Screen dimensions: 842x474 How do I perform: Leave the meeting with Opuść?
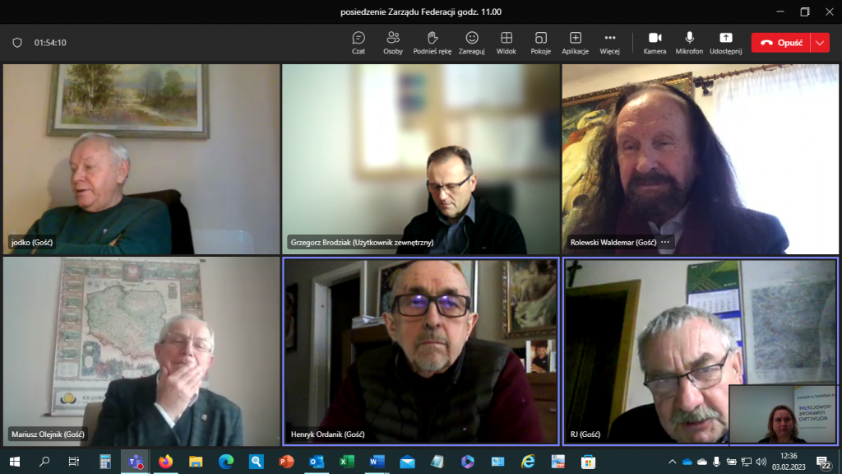(780, 43)
